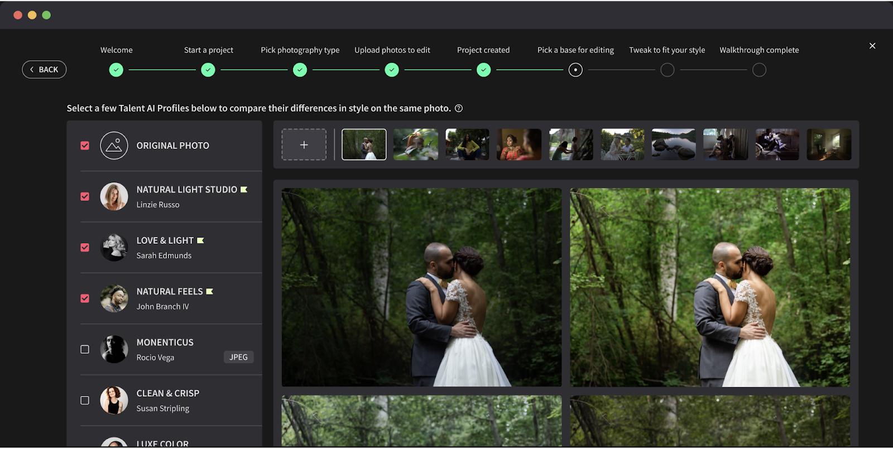This screenshot has width=893, height=449.
Task: Click the Welcome step label
Action: 117,50
